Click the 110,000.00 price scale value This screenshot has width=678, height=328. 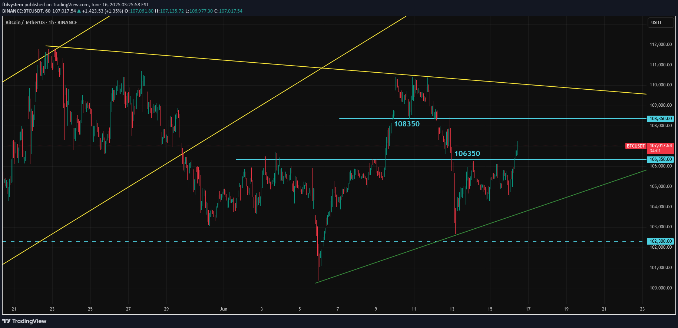point(661,85)
